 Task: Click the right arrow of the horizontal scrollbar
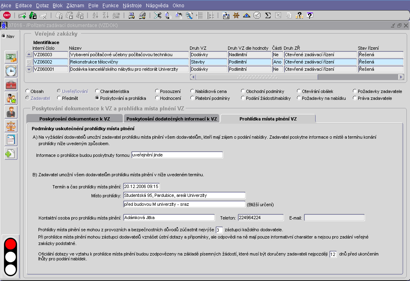click(401, 77)
